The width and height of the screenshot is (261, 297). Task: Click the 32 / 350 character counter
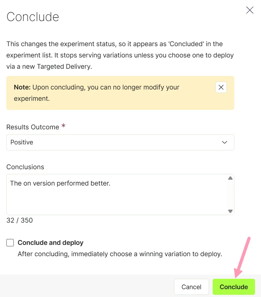[19, 220]
